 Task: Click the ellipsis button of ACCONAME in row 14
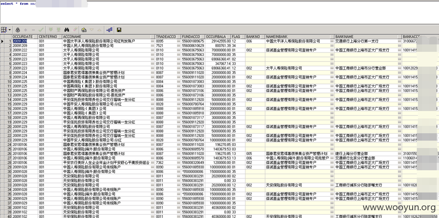click(153, 100)
